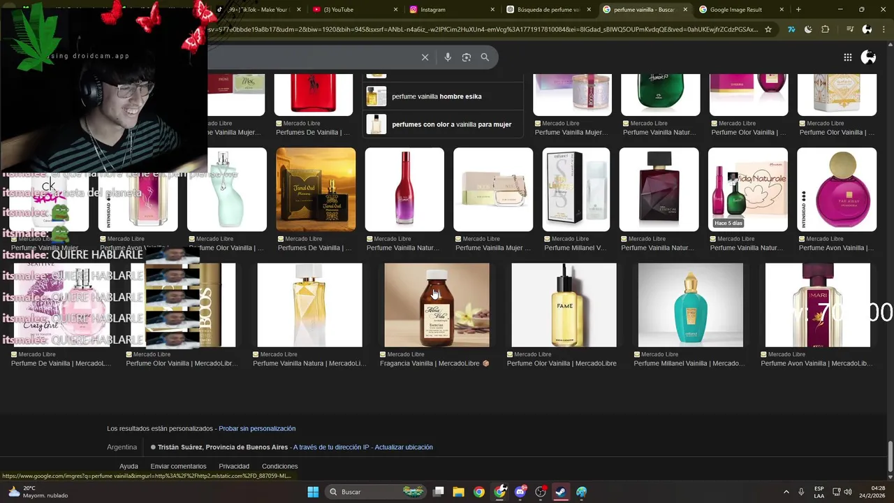Image resolution: width=894 pixels, height=503 pixels.
Task: Open the Perfume Vainilla Natura thumbnail
Action: pyautogui.click(x=309, y=305)
